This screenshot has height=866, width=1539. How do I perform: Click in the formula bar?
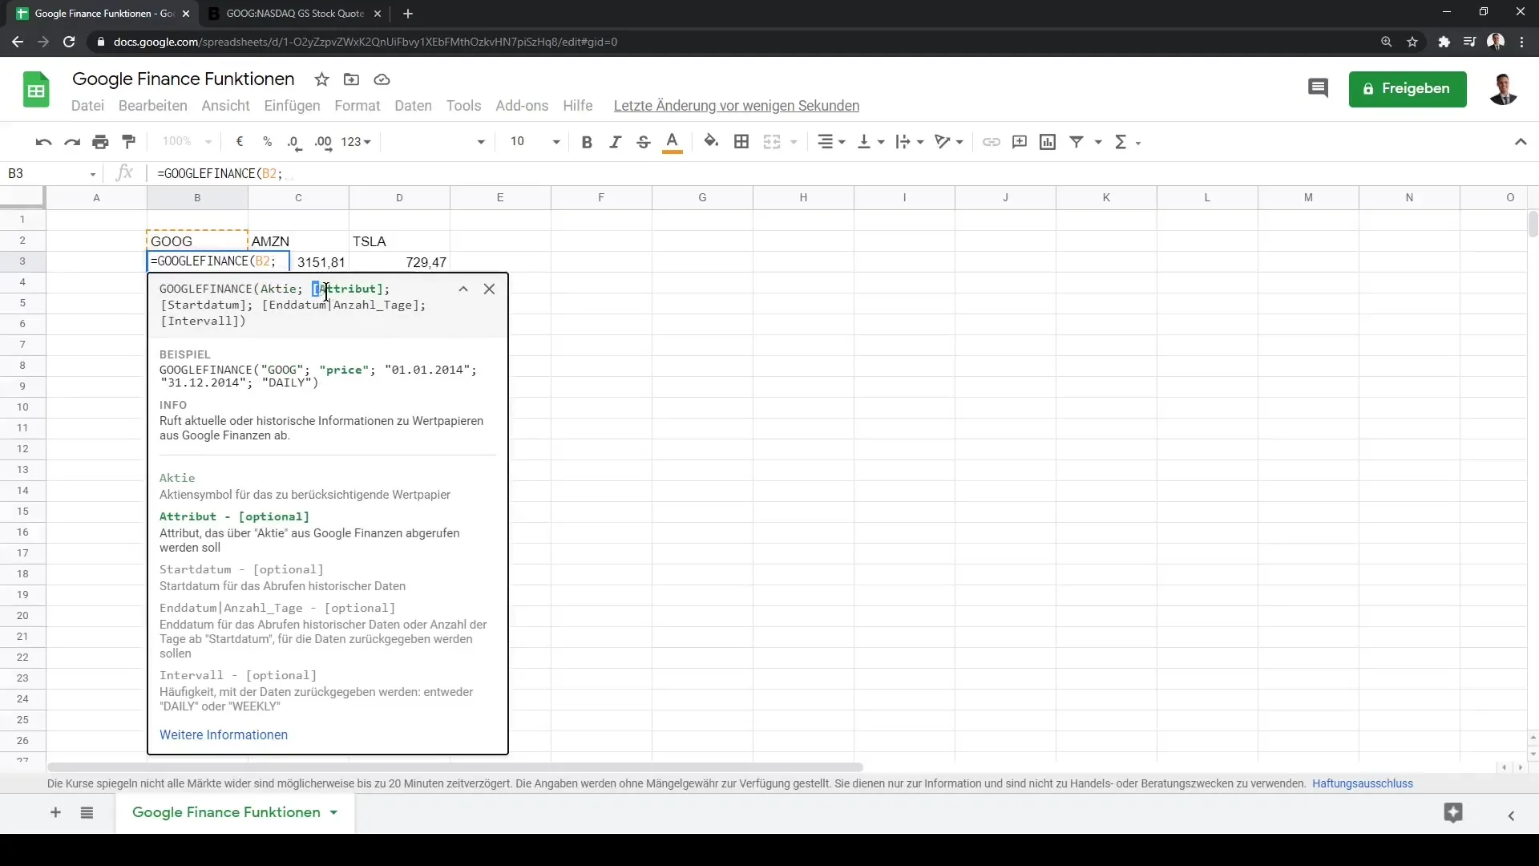point(842,173)
